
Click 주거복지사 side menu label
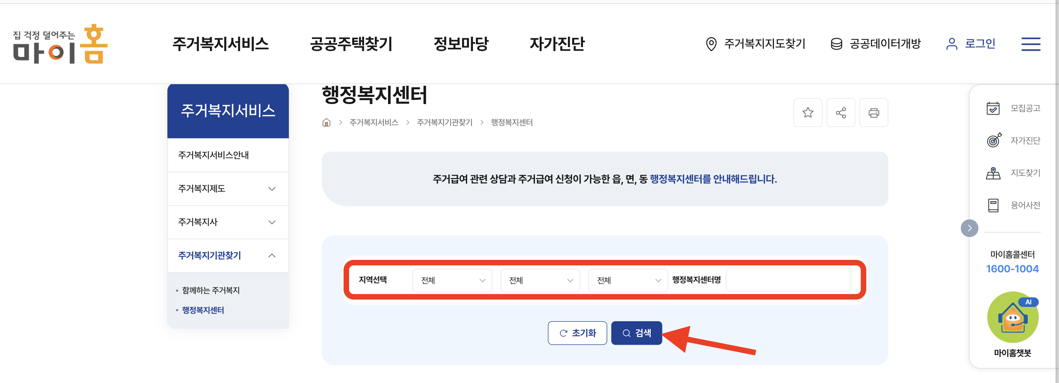198,222
